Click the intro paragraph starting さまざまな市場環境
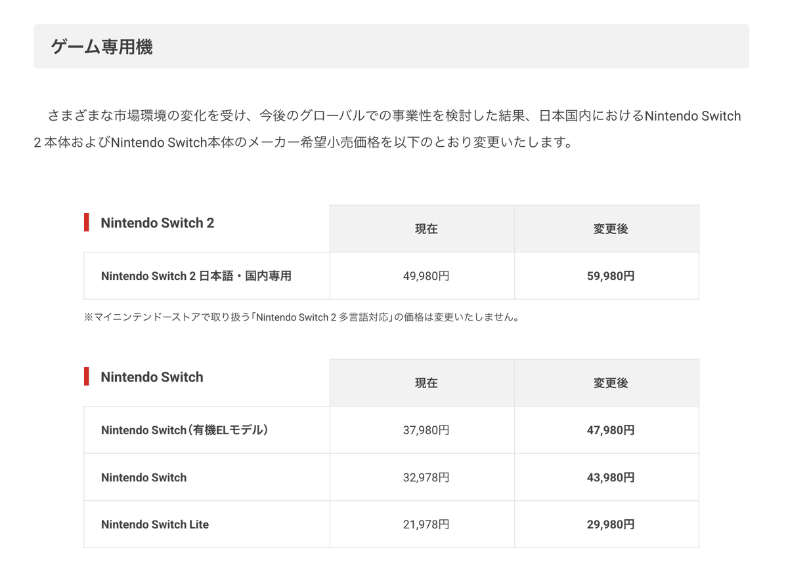This screenshot has width=788, height=575. pos(387,129)
